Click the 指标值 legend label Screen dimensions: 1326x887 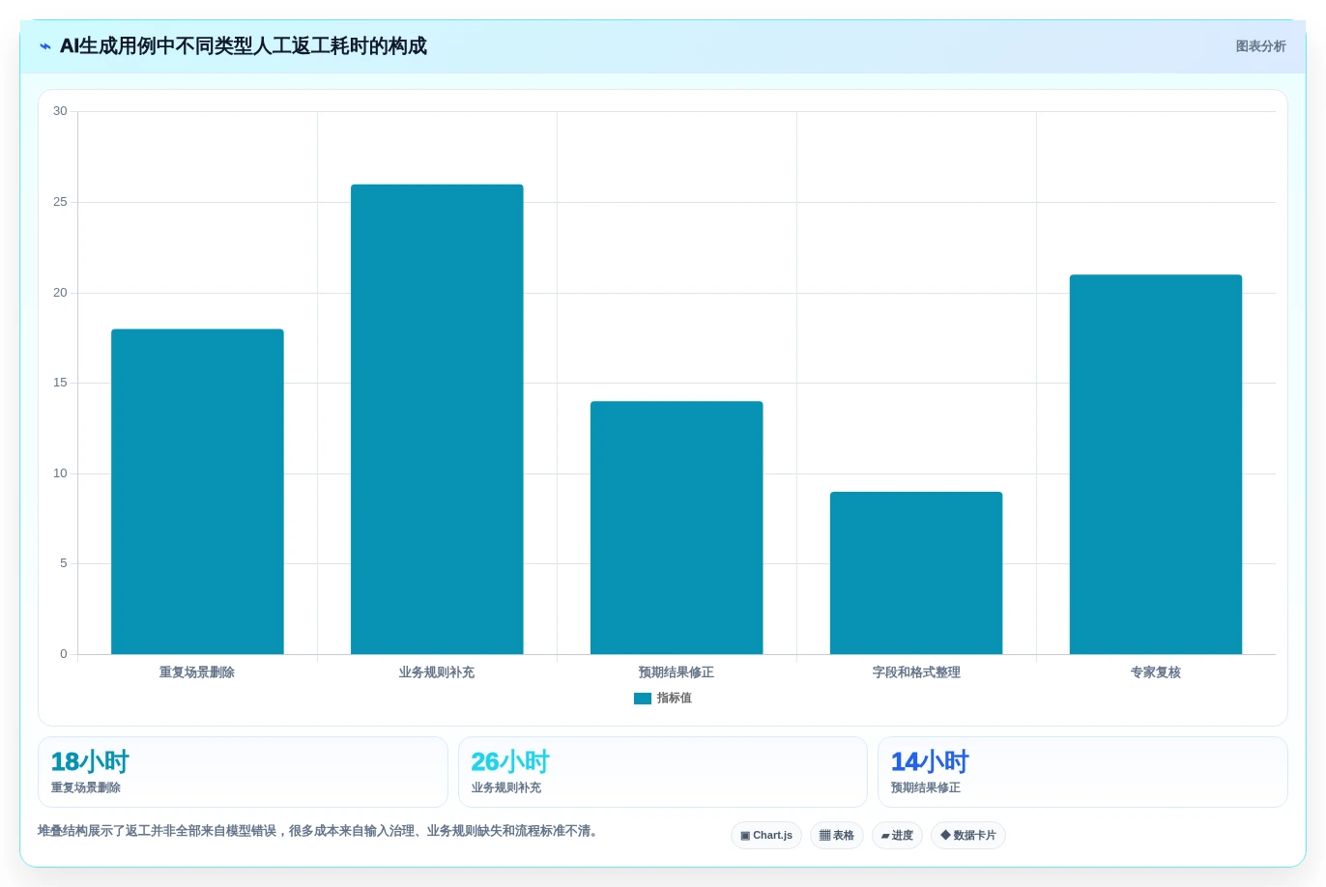pos(675,699)
